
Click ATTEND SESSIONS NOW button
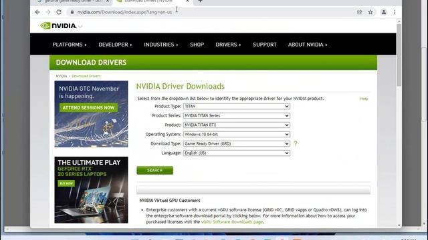click(x=88, y=108)
